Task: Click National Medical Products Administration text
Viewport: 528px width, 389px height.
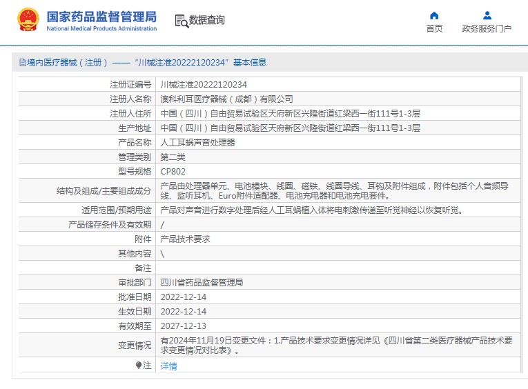Action: 101,28
